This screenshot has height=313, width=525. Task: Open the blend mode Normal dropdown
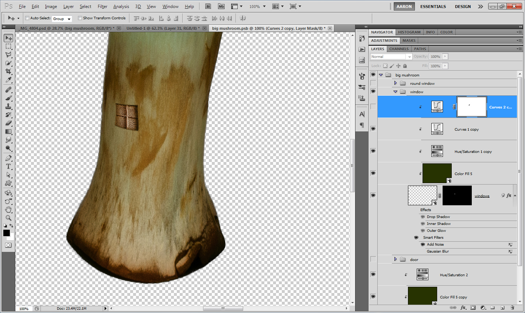pos(391,57)
